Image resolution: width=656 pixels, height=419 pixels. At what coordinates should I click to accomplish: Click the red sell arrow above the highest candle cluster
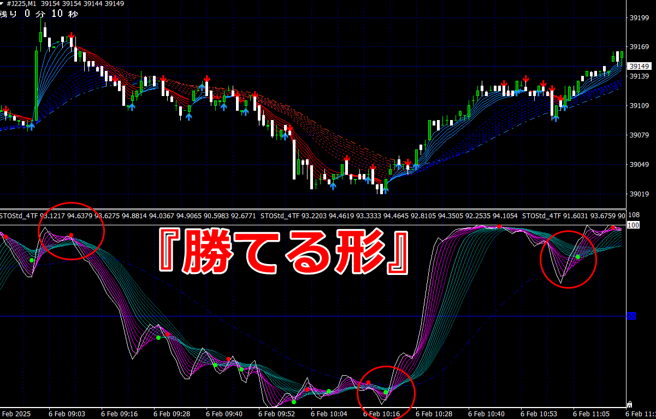(71, 35)
